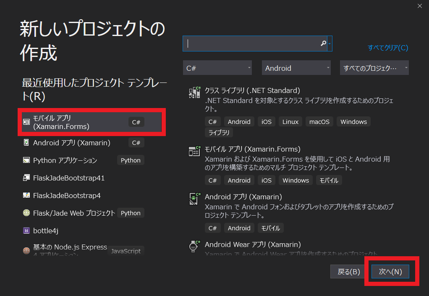Click the Python アプリケーション icon
Viewport: 429px width, 296px height.
[x=26, y=160]
